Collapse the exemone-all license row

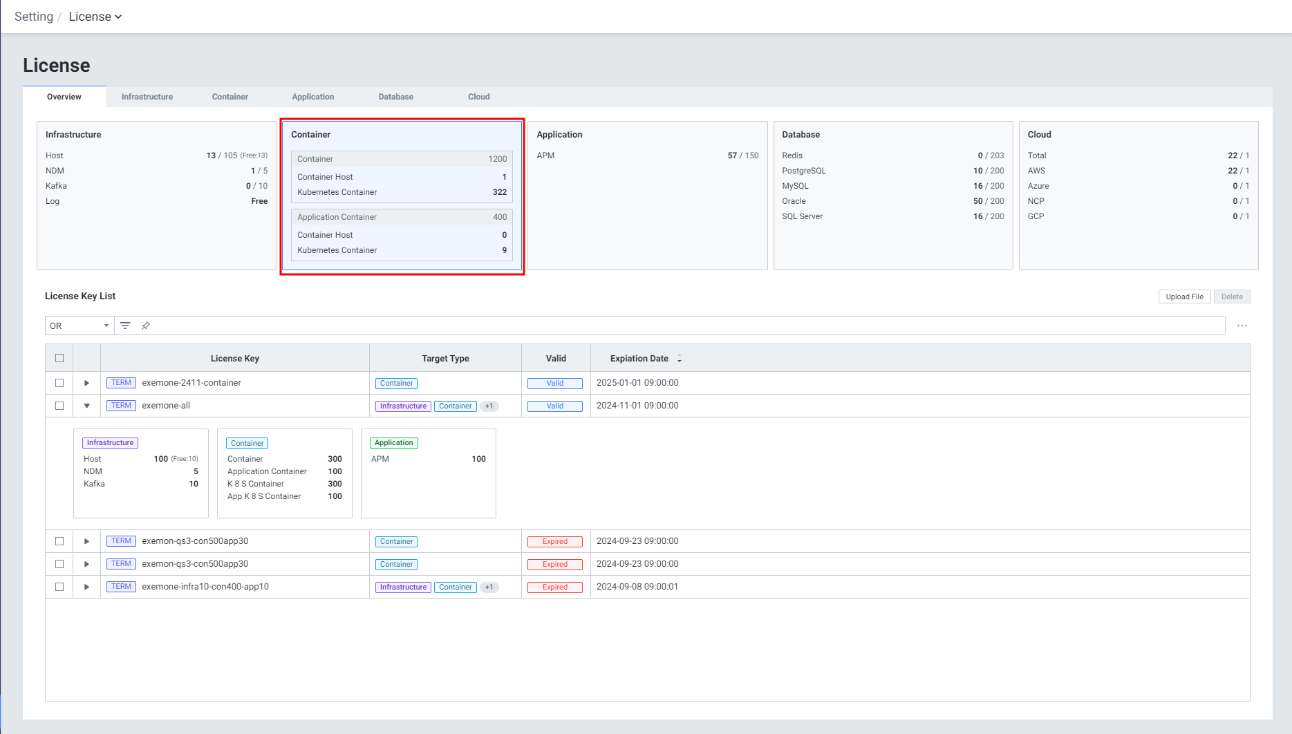click(87, 406)
